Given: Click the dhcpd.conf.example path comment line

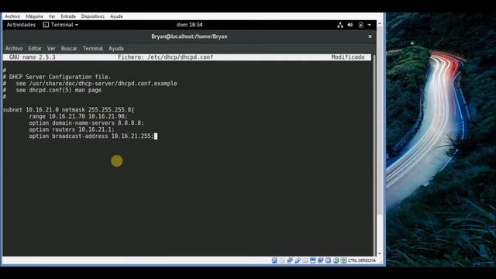Looking at the screenshot, I should click(90, 84).
